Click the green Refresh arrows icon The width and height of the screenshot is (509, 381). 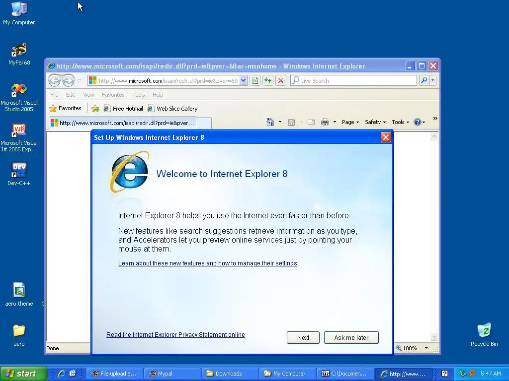(x=268, y=80)
